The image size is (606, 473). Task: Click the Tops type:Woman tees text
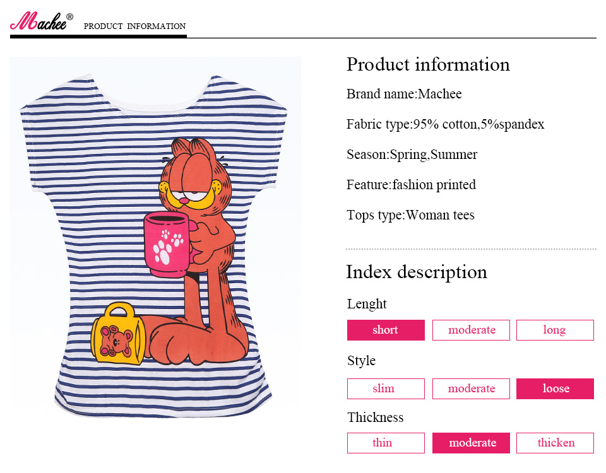(x=410, y=215)
